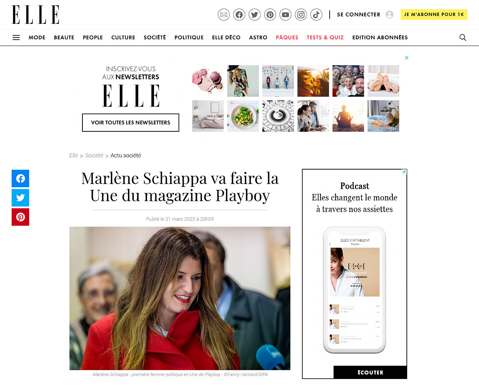
Task: Pin article with red Pinterest button
Action: click(x=20, y=217)
